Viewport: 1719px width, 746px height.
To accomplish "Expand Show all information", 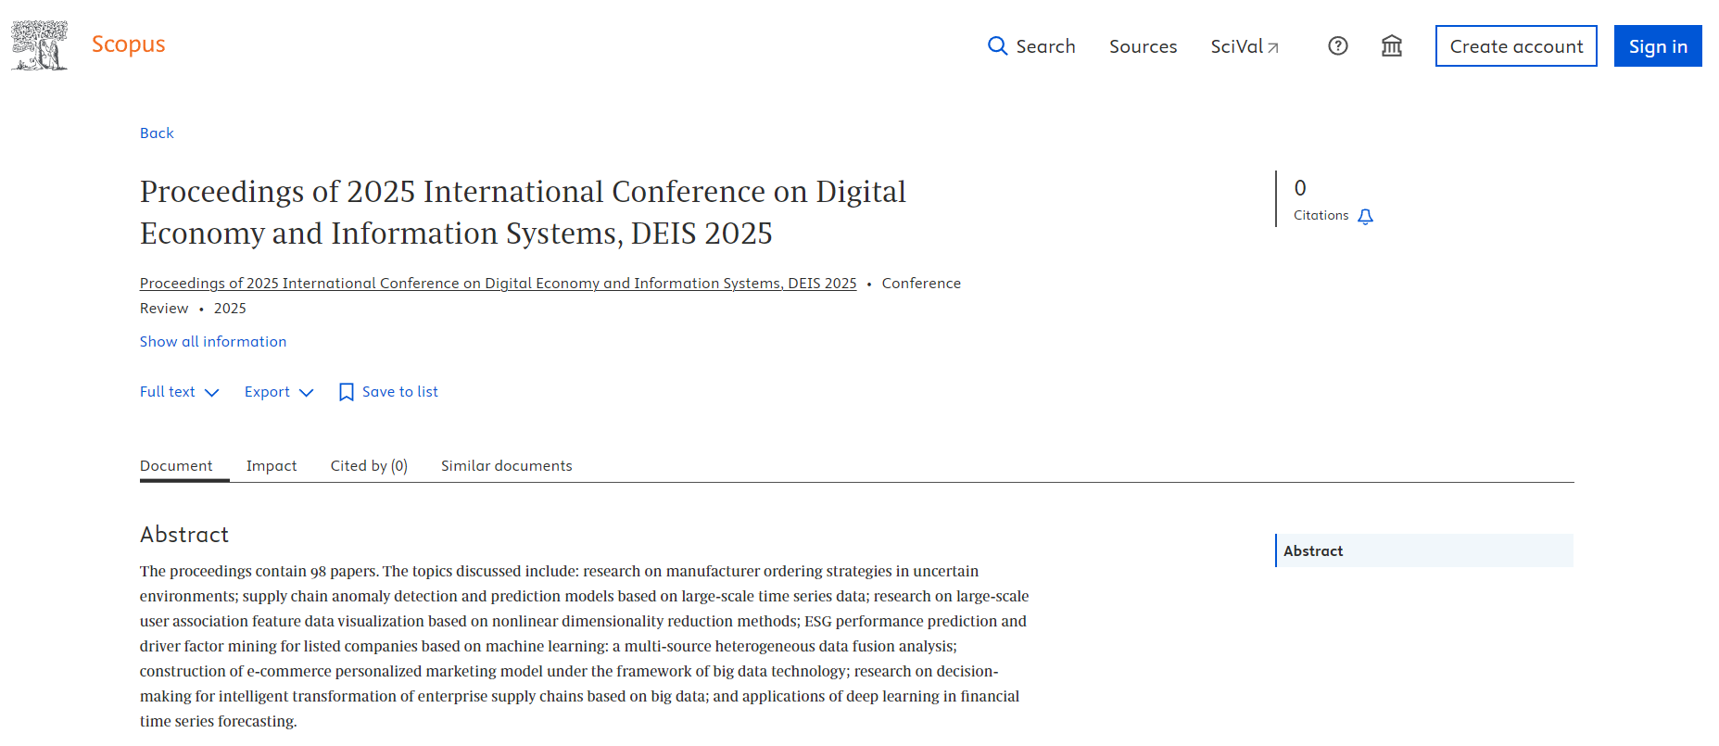I will [213, 342].
